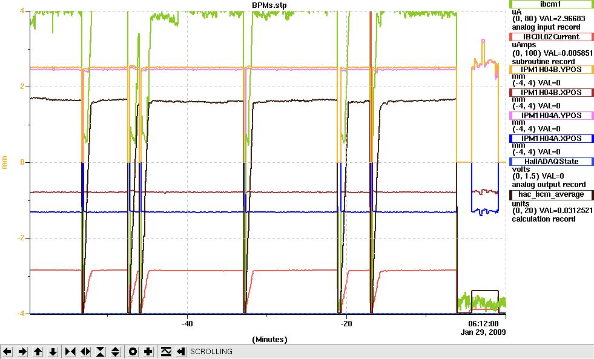Screen dimensions: 594x359
Task: Select the IPM1H04A.XPOS legend entry
Action: click(x=551, y=139)
